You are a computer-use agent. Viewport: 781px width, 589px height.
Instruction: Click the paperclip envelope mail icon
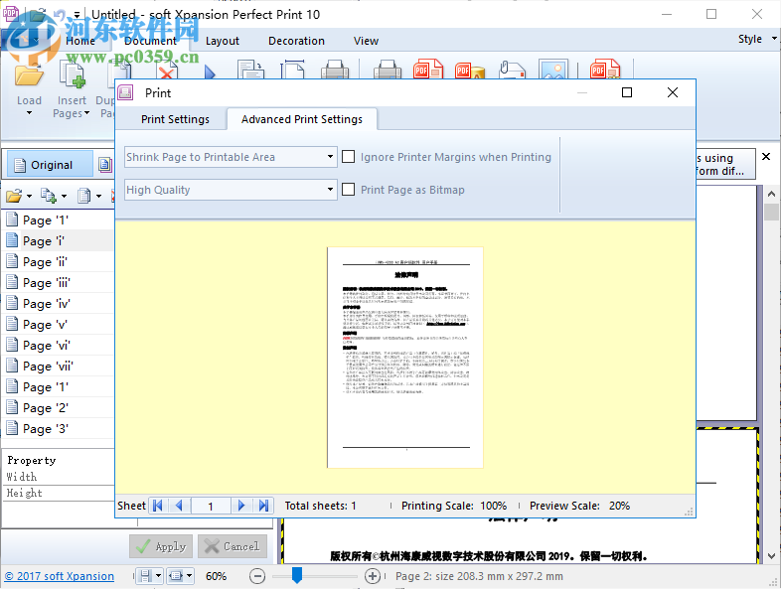(513, 70)
